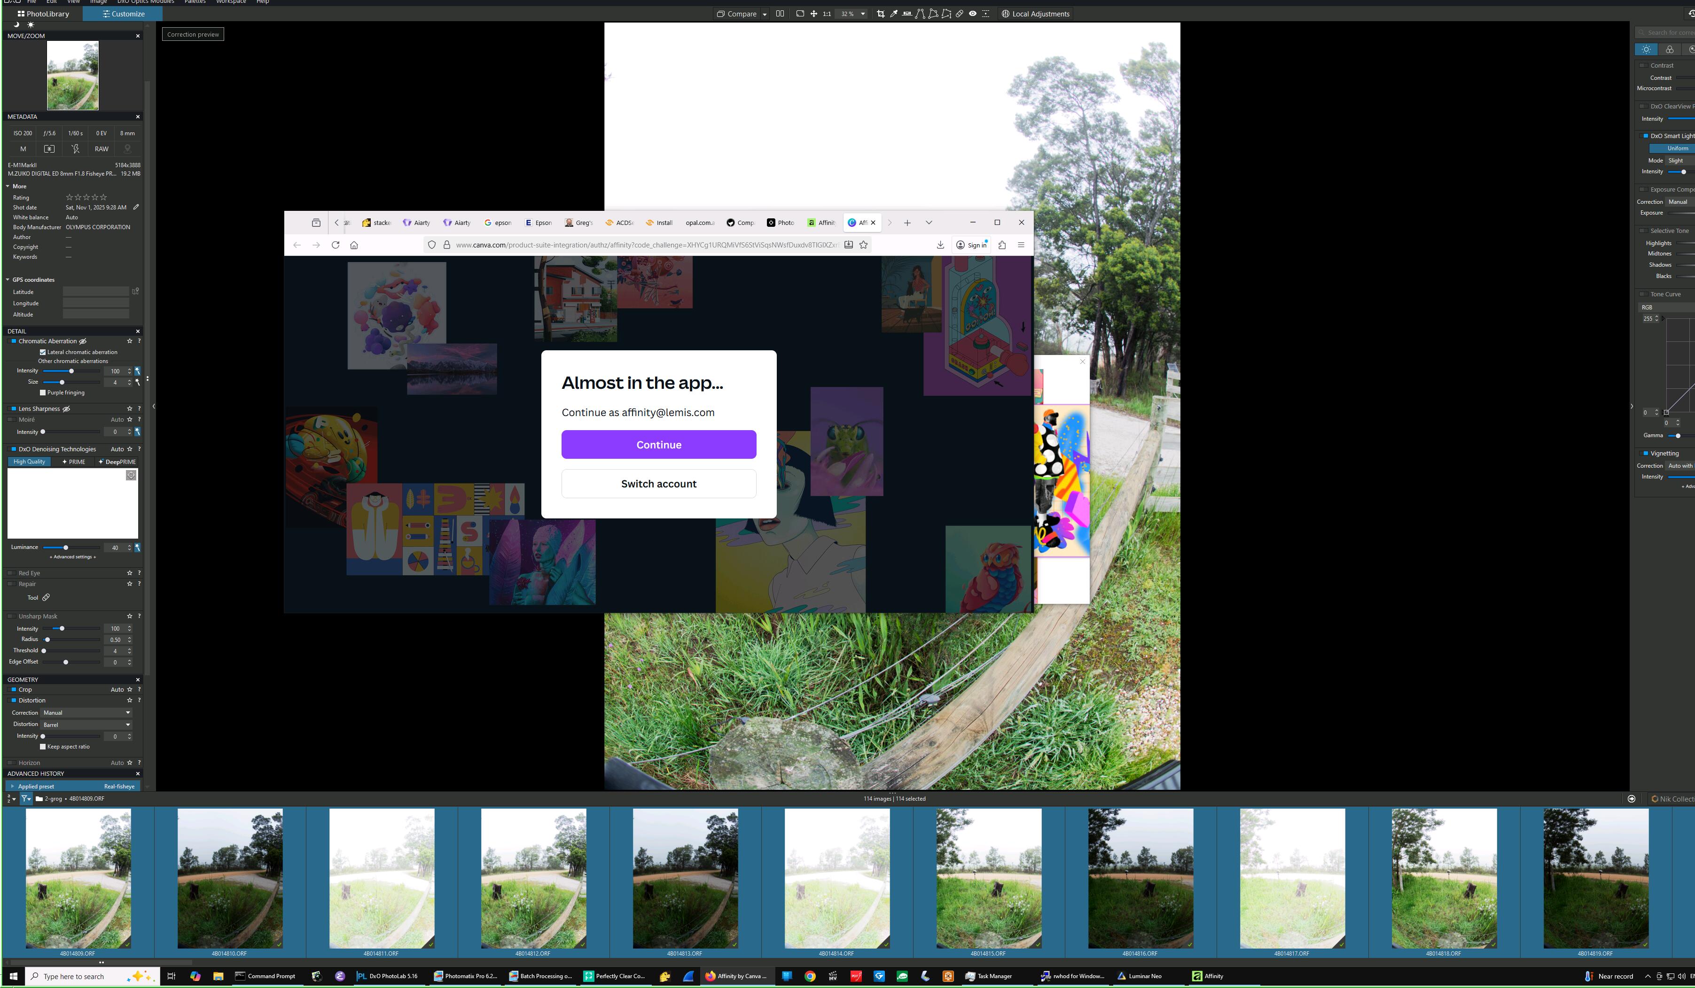Edit shot date with pencil icon

click(136, 207)
